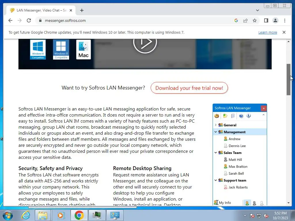This screenshot has height=221, width=295.
Task: Set status to online with green user icon
Action: click(x=247, y=203)
